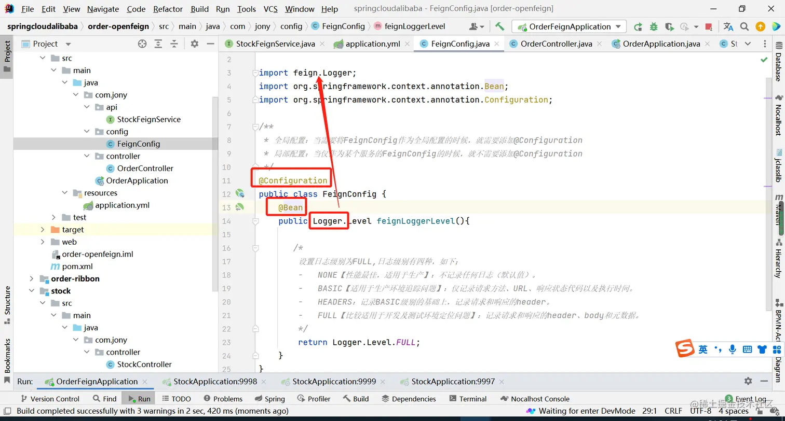
Task: Open the Hierarchy side panel
Action: 778,258
